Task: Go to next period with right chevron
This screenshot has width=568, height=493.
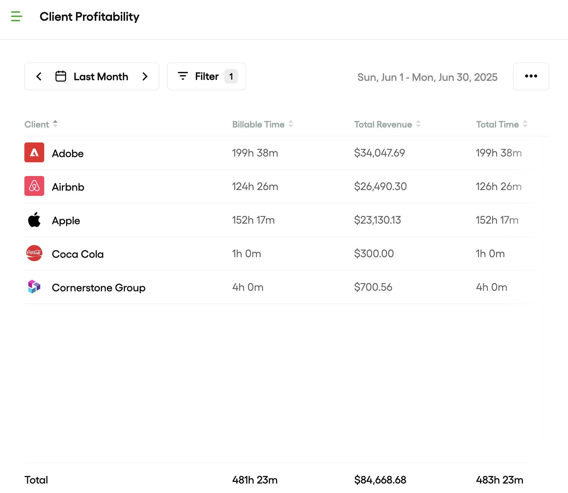Action: (x=145, y=76)
